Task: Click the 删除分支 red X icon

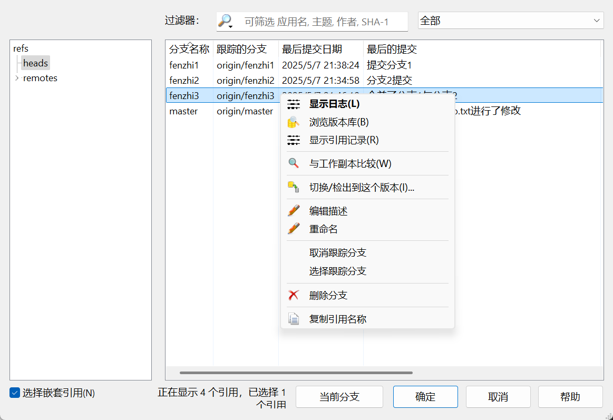Action: [x=294, y=295]
